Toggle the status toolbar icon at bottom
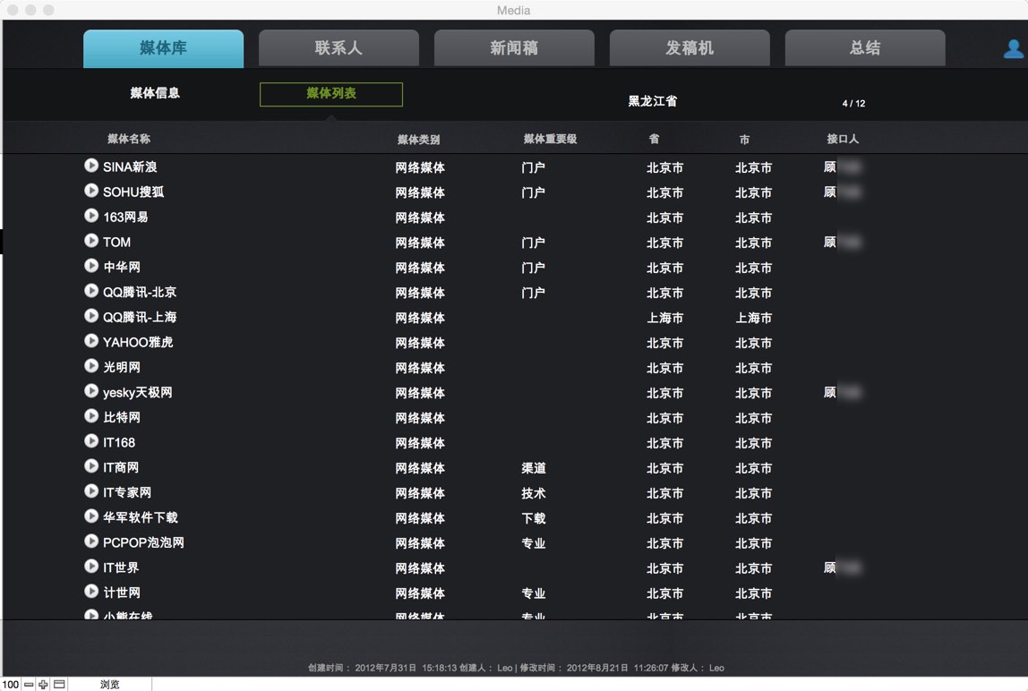The width and height of the screenshot is (1028, 691). click(59, 685)
